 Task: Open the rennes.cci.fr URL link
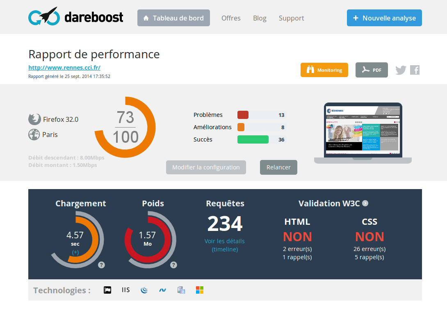tap(64, 68)
